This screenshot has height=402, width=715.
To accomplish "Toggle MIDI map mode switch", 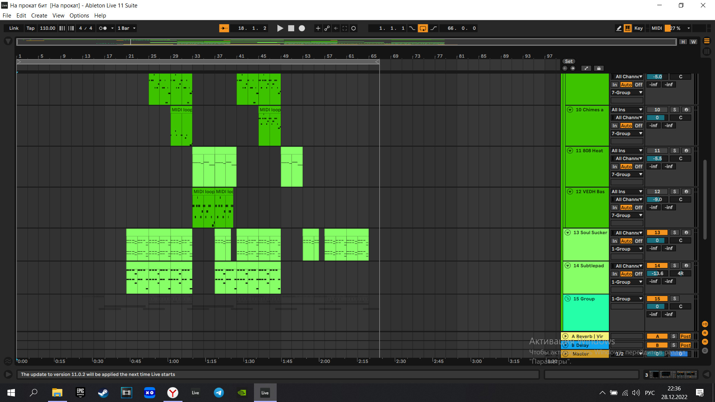I will (x=657, y=28).
